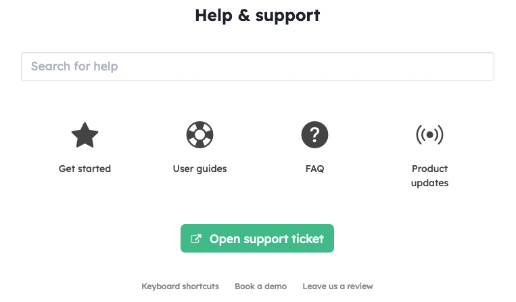View the Product updates text label
Viewport: 516px width, 302px height.
(430, 176)
